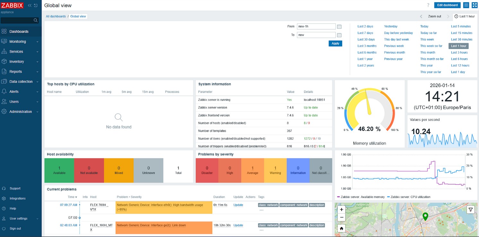Zoom in on the map with the plus icon
479x237 pixels.
tap(341, 209)
